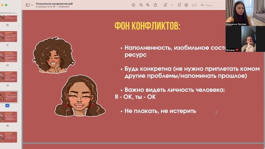
Task: Zoom out of the PDF page
Action: pyautogui.click(x=141, y=5)
